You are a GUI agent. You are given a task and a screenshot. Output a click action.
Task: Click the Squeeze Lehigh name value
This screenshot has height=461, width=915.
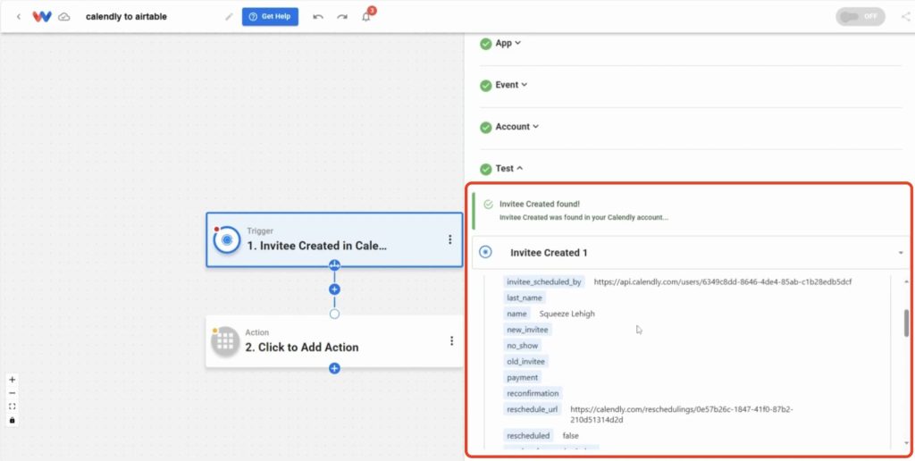point(567,314)
